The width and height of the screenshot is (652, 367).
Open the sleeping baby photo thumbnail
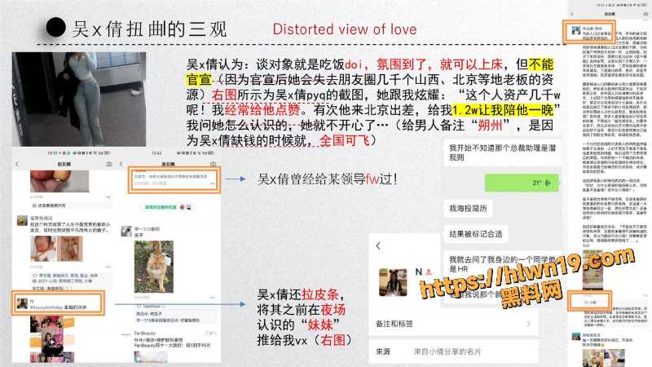coord(43,248)
